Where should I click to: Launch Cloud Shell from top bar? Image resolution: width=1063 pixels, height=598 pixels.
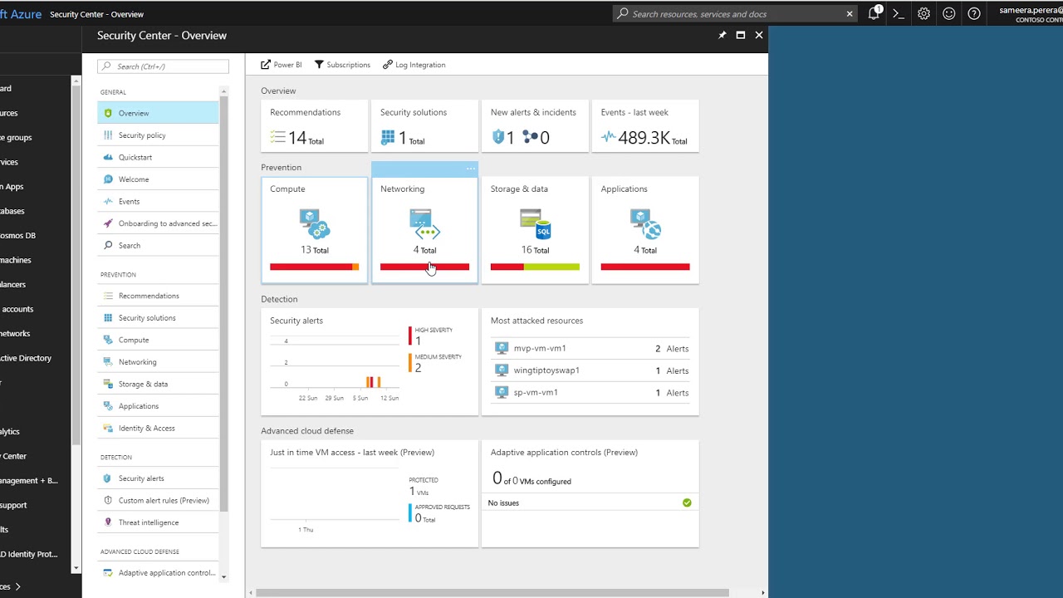click(899, 13)
